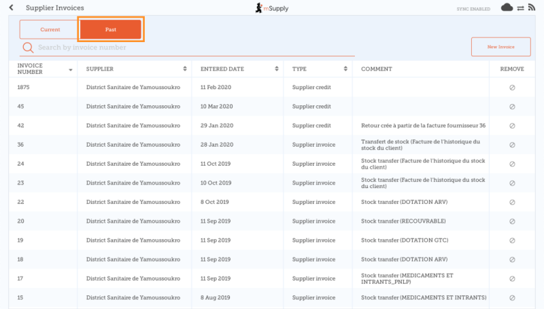Sort by Invoice Number column arrow

(x=70, y=70)
